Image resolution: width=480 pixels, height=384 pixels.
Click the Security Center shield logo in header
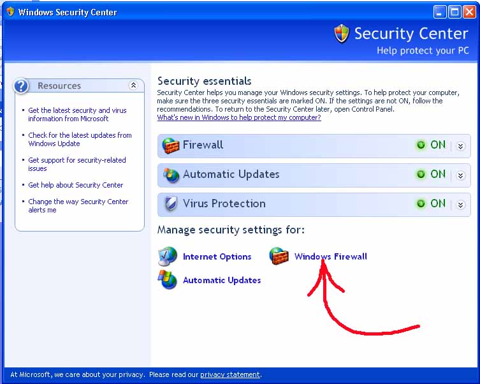click(341, 33)
